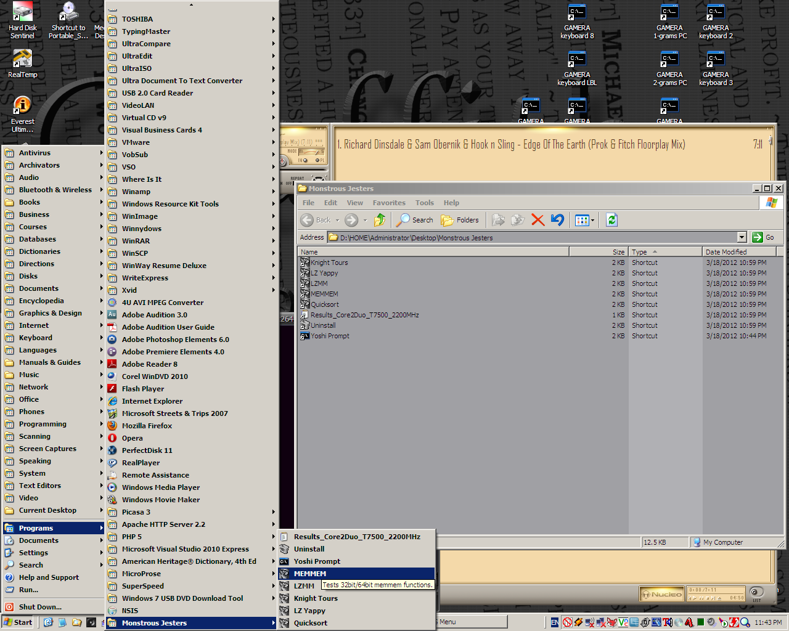Click the magnifier icon in system tray
This screenshot has height=631, width=789.
745,622
